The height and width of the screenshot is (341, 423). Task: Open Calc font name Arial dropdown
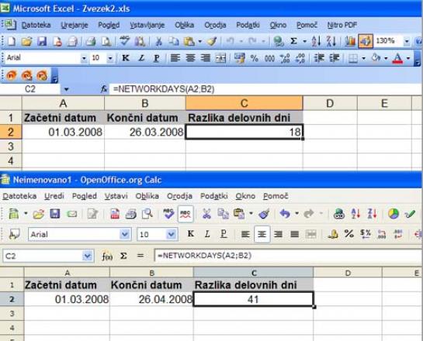pos(125,234)
